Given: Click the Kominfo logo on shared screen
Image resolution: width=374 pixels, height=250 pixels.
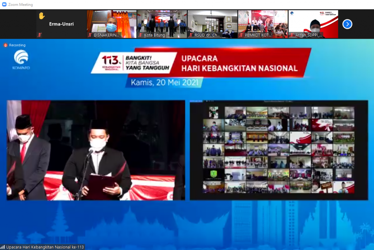Looking at the screenshot, I should coord(21,59).
